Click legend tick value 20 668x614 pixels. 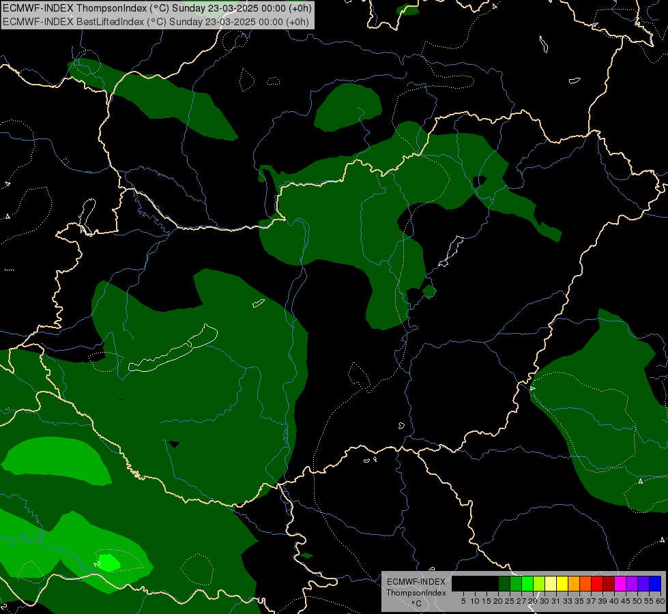coord(498,601)
